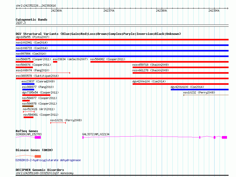This screenshot has width=236, height=177.
Task: Select the small red esv33634 bar
Action: tap(55, 62)
